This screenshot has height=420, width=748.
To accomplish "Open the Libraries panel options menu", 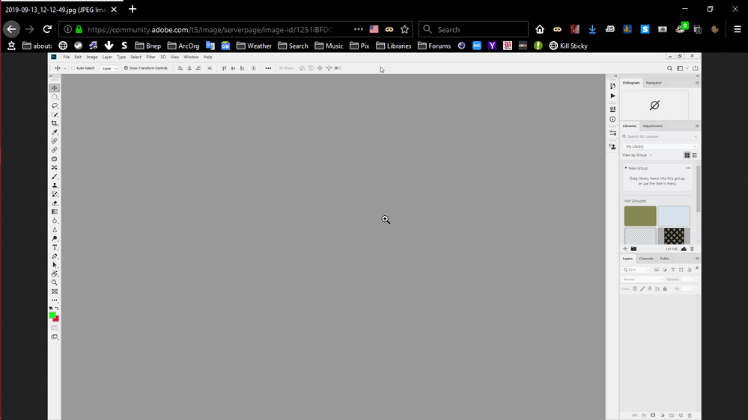I will click(697, 126).
